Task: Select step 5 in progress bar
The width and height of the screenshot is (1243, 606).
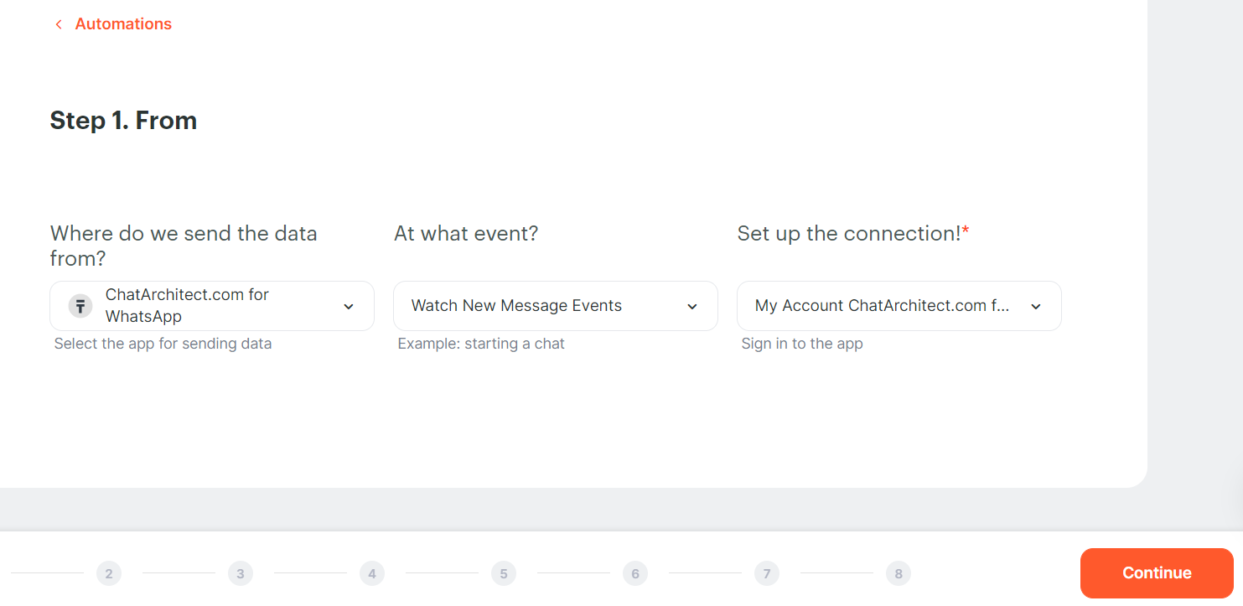Action: tap(503, 573)
